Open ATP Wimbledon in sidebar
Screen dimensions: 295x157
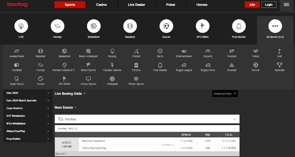(28, 116)
